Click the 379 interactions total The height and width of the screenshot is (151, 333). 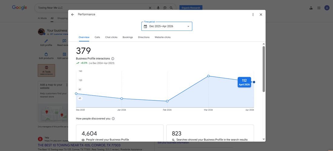coord(84,51)
